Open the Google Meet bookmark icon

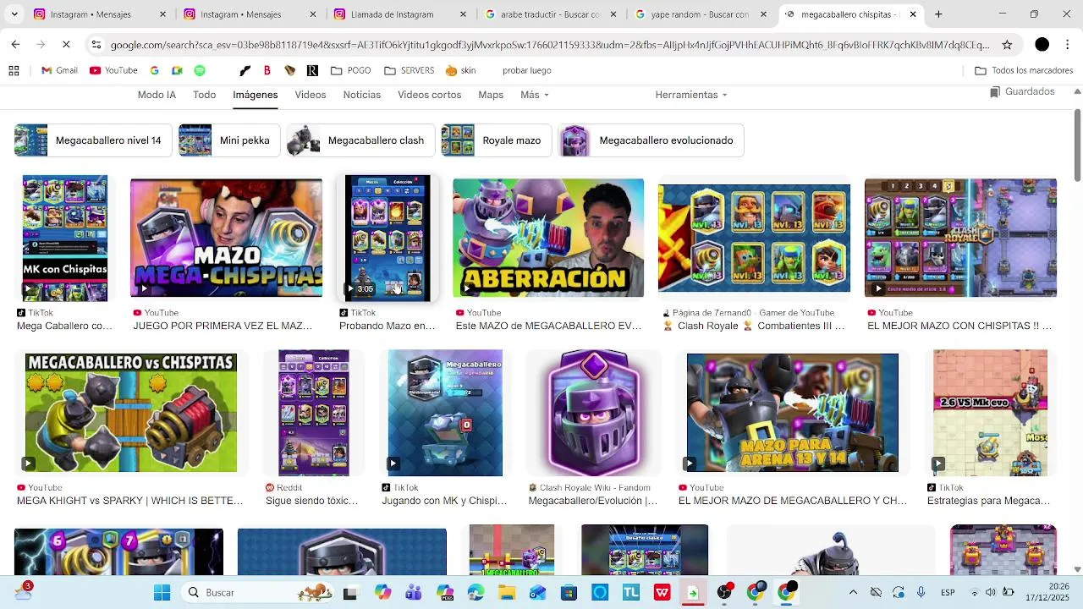(x=177, y=71)
